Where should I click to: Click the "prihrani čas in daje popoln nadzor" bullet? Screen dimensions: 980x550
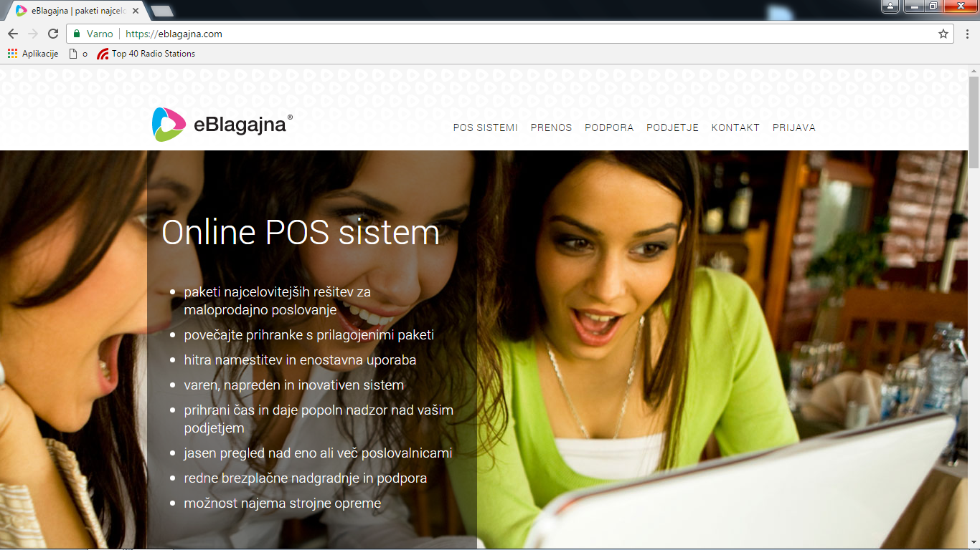pos(319,419)
